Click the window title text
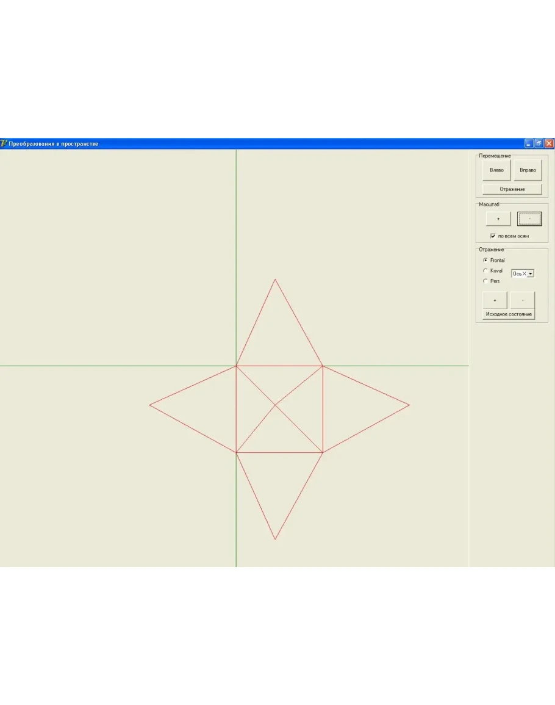This screenshot has width=555, height=705. tap(53, 144)
